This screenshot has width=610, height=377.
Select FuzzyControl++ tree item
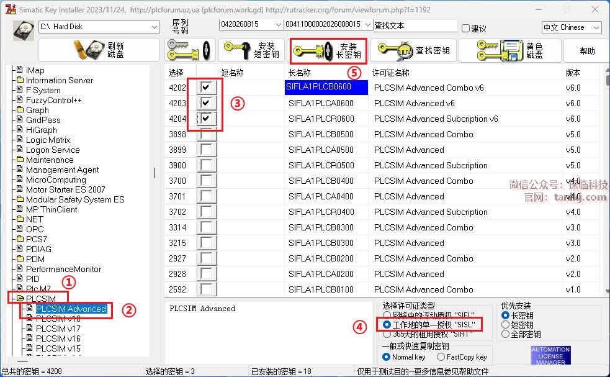[x=54, y=100]
